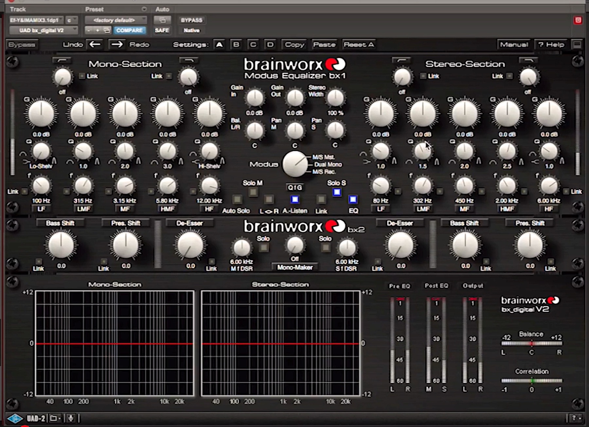Click the Stereo-Section high-pass filter shape icon
Screen dimensions: 589x427
click(402, 60)
